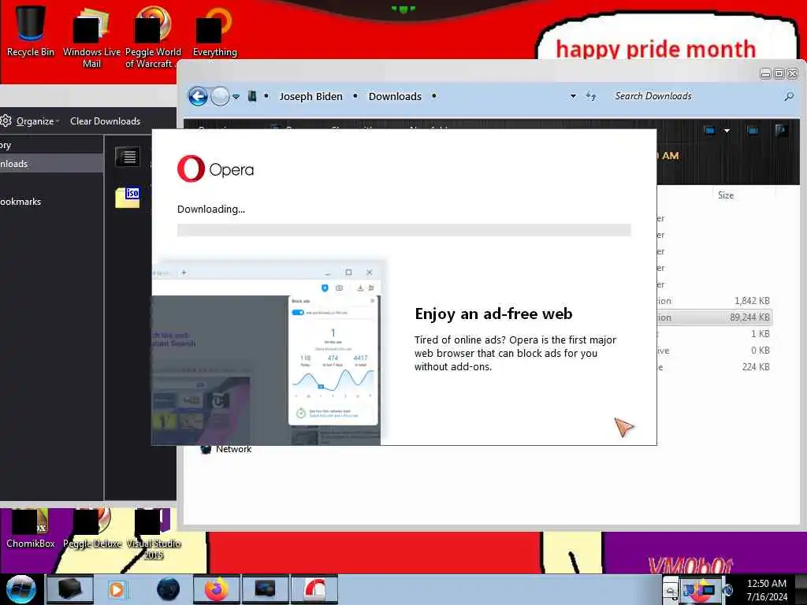The height and width of the screenshot is (605, 807).
Task: Open the Visual Studio 2015 desktop shortcut
Action: pos(154,534)
